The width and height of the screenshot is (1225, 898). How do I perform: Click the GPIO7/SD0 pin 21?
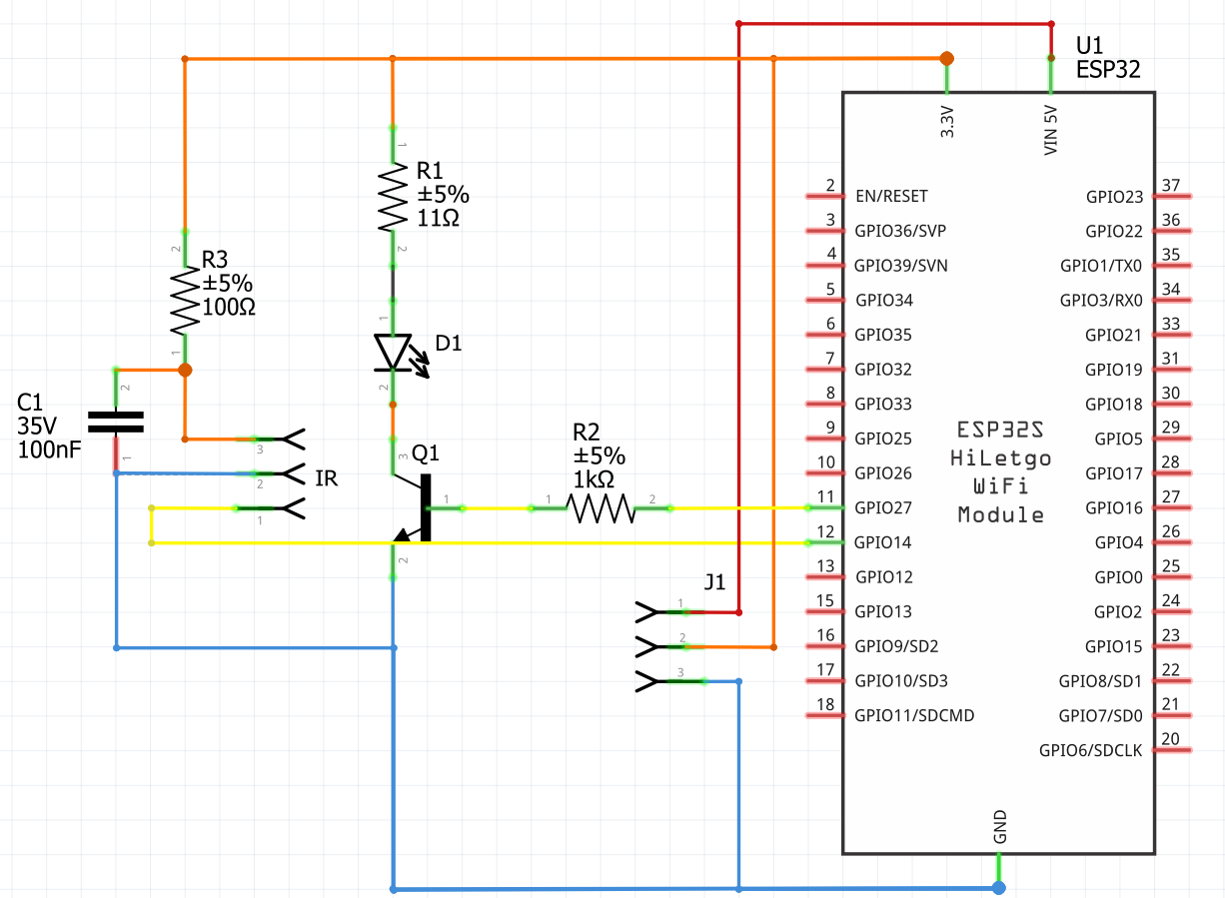tap(1173, 715)
